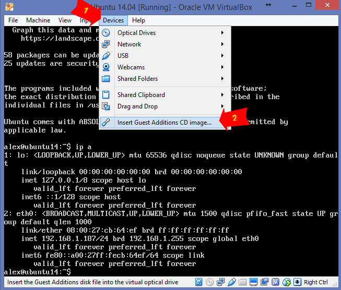The height and width of the screenshot is (290, 341).
Task: Click the '58 packages can be' line
Action: 52,55
